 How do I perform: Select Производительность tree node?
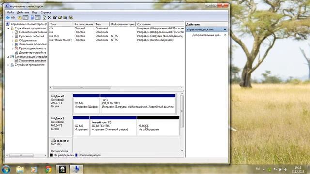pyautogui.click(x=32, y=48)
